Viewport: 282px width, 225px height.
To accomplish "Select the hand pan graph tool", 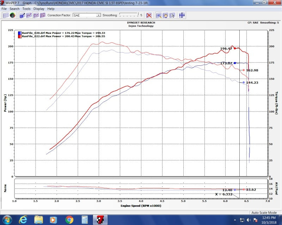I will click(x=165, y=15).
